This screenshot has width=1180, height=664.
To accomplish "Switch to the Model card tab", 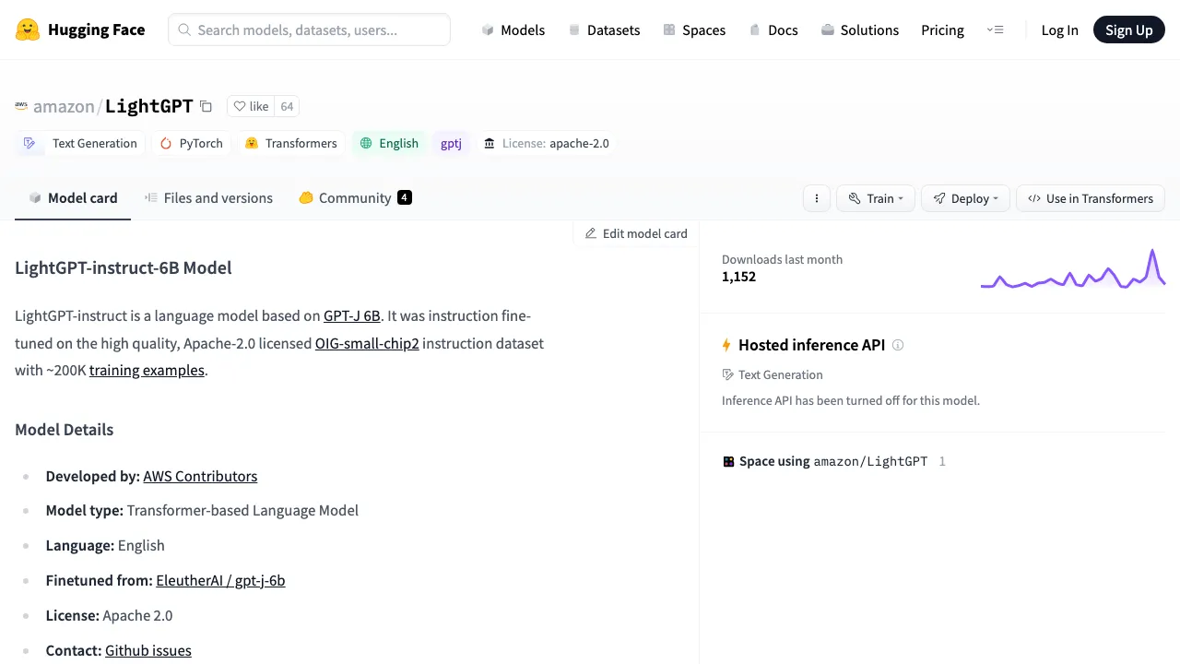I will pyautogui.click(x=73, y=197).
